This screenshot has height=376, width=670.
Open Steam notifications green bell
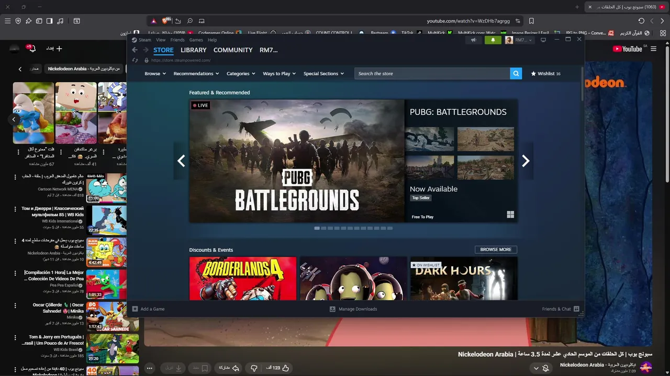point(493,40)
